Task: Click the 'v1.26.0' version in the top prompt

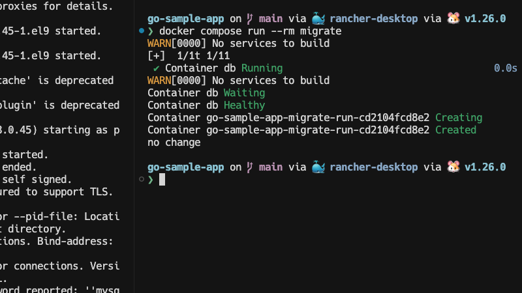Action: tap(485, 19)
